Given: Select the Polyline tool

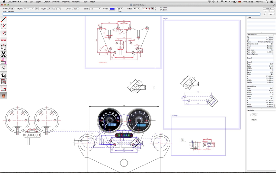Looking at the screenshot, I should click(x=3, y=89).
